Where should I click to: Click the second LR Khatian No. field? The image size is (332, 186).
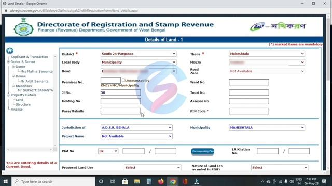pos(299,151)
